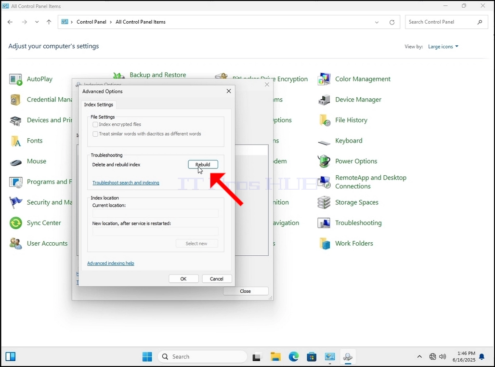Show hidden icons in system tray
The image size is (495, 367).
pyautogui.click(x=419, y=357)
